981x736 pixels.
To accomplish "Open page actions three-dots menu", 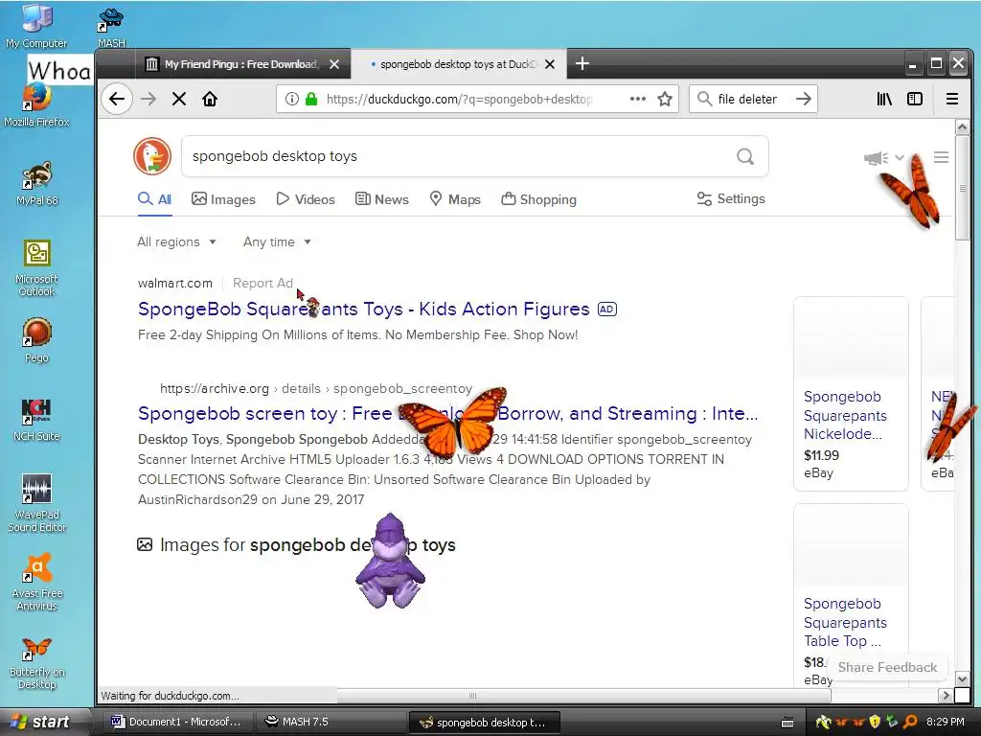I will [637, 99].
